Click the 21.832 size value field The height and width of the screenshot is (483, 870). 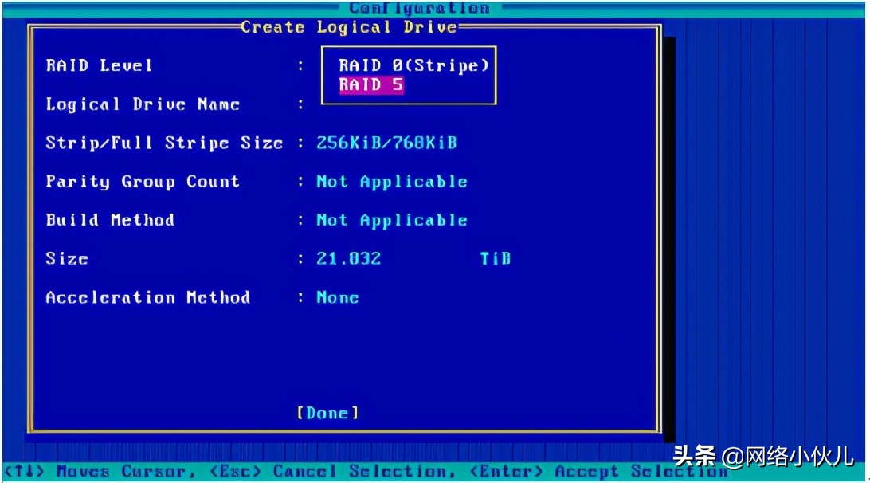[348, 259]
